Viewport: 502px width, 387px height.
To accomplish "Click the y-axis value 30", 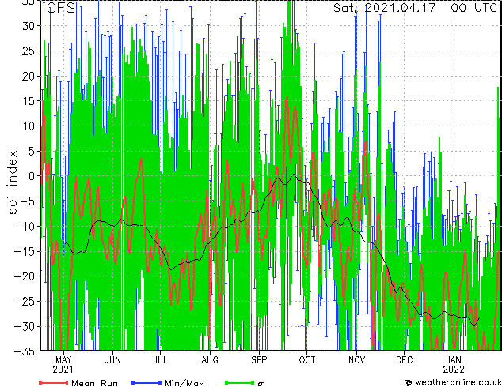I will tap(29, 26).
